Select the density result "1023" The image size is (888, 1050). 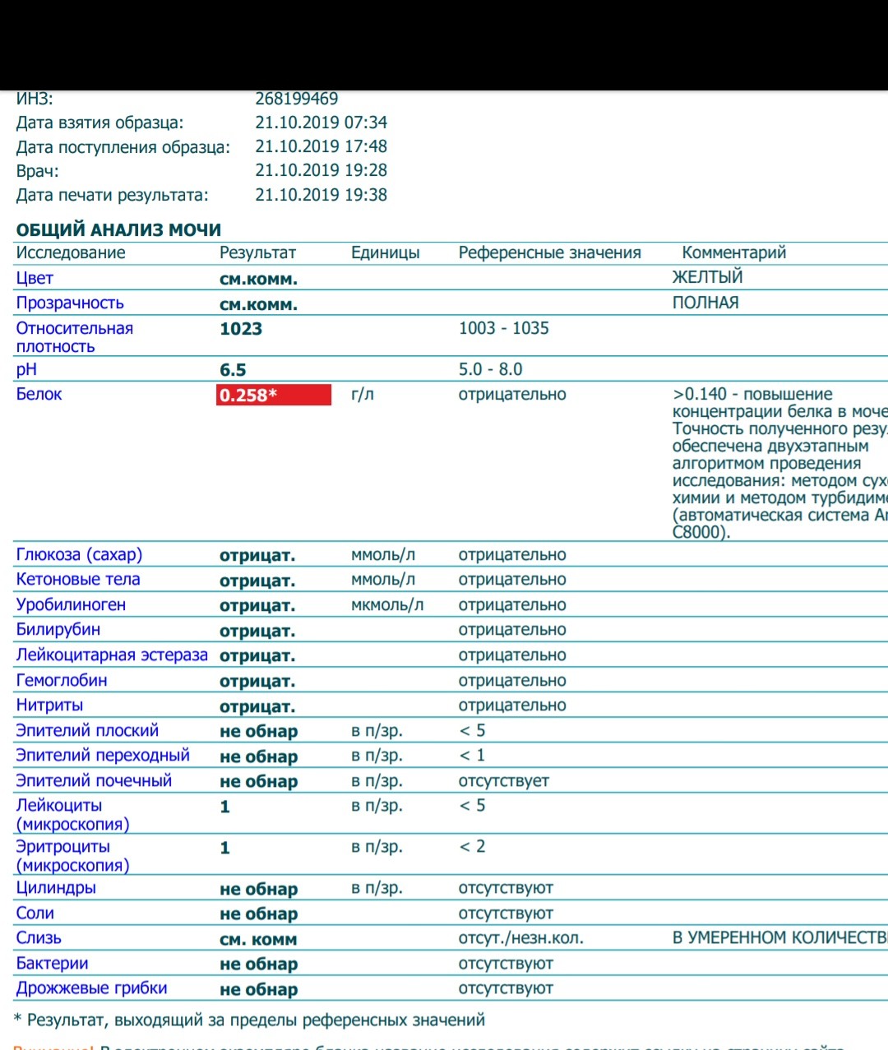tap(241, 329)
